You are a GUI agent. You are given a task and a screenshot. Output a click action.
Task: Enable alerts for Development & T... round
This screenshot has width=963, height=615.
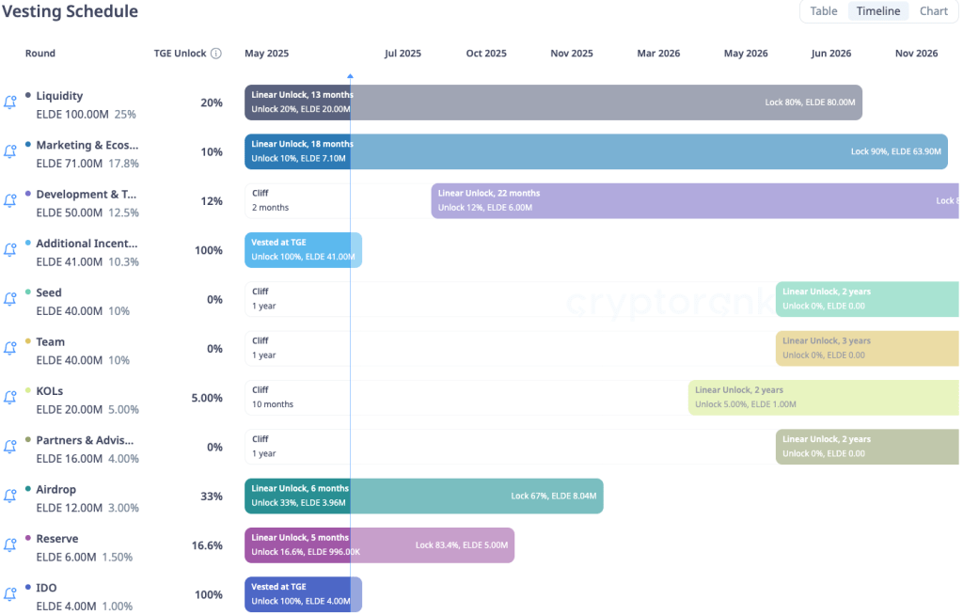click(x=10, y=200)
